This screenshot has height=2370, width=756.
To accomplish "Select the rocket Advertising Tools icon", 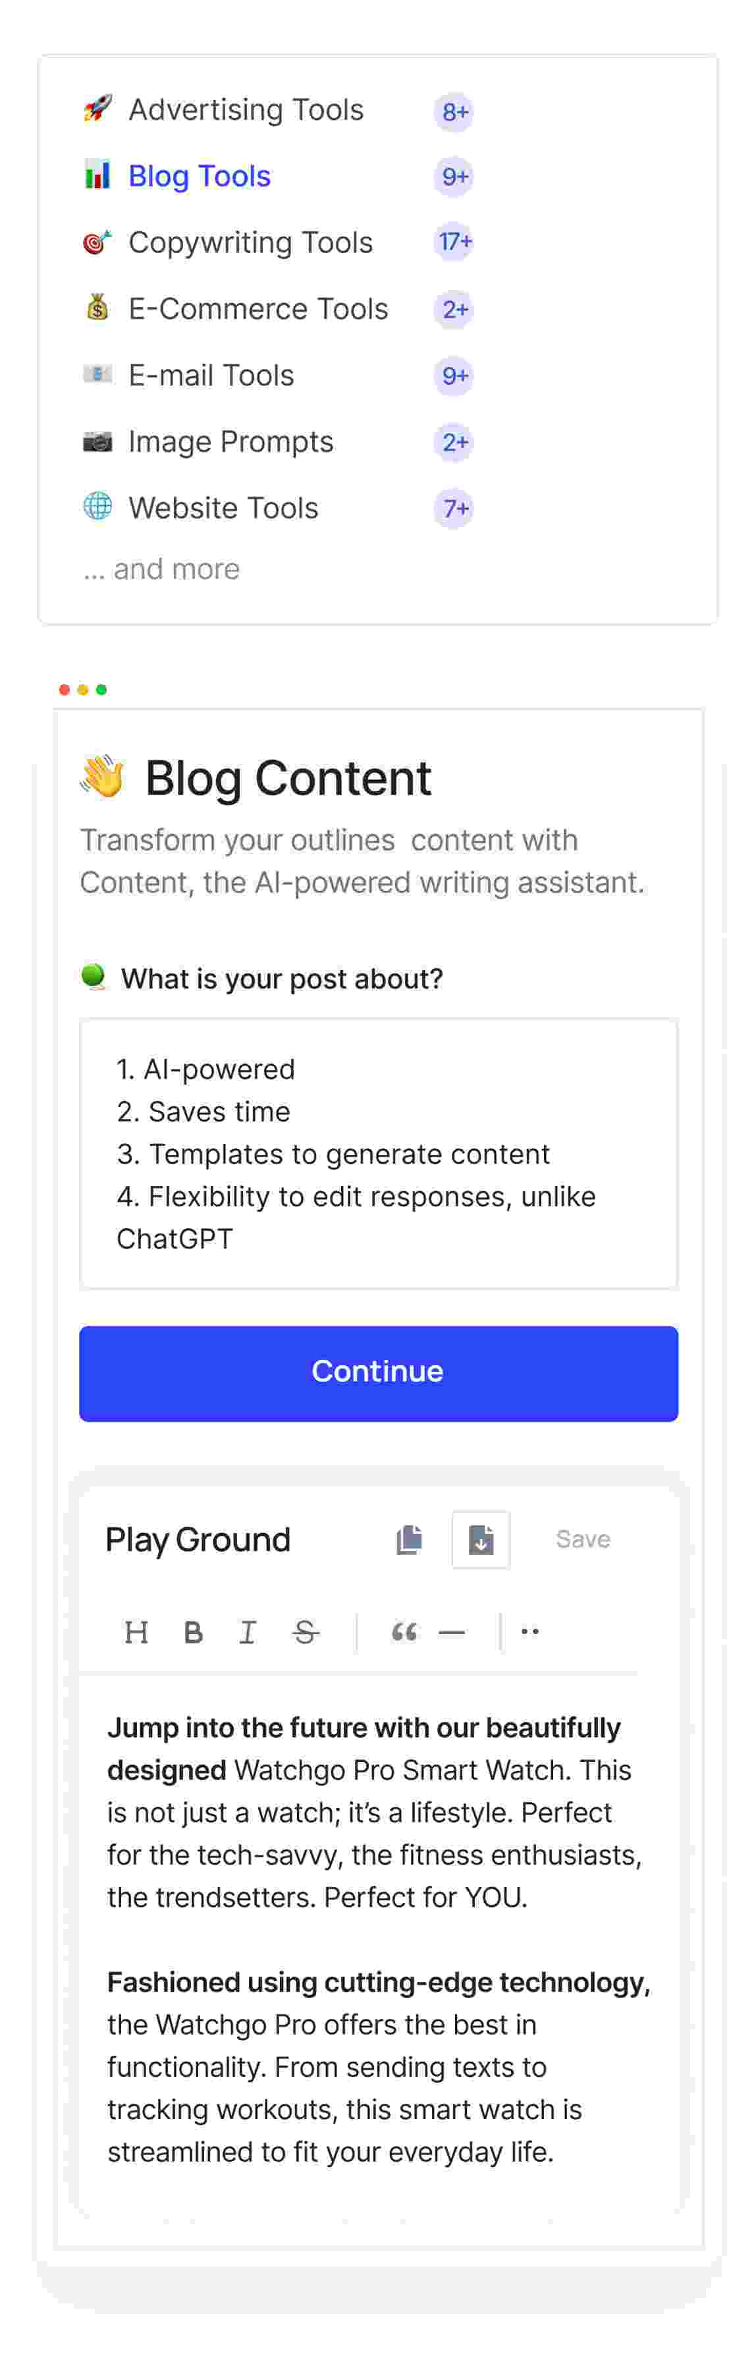I will [x=98, y=109].
